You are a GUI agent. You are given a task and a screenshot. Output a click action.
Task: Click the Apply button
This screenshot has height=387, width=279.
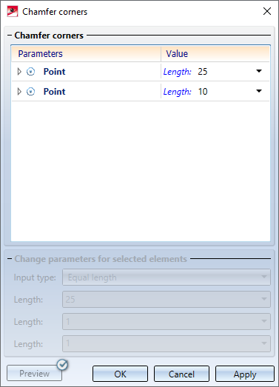click(x=245, y=374)
